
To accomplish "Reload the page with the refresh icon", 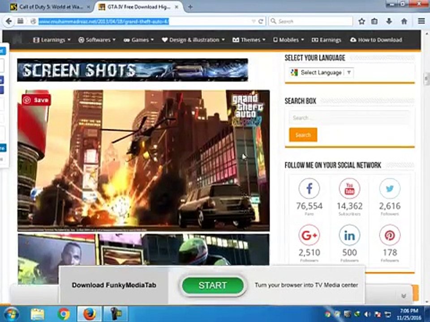I will click(x=261, y=21).
